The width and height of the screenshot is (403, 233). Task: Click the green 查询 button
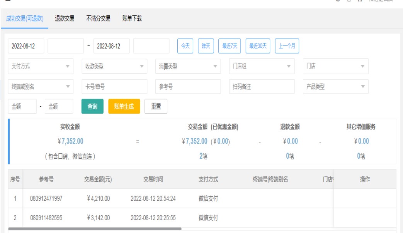(92, 107)
